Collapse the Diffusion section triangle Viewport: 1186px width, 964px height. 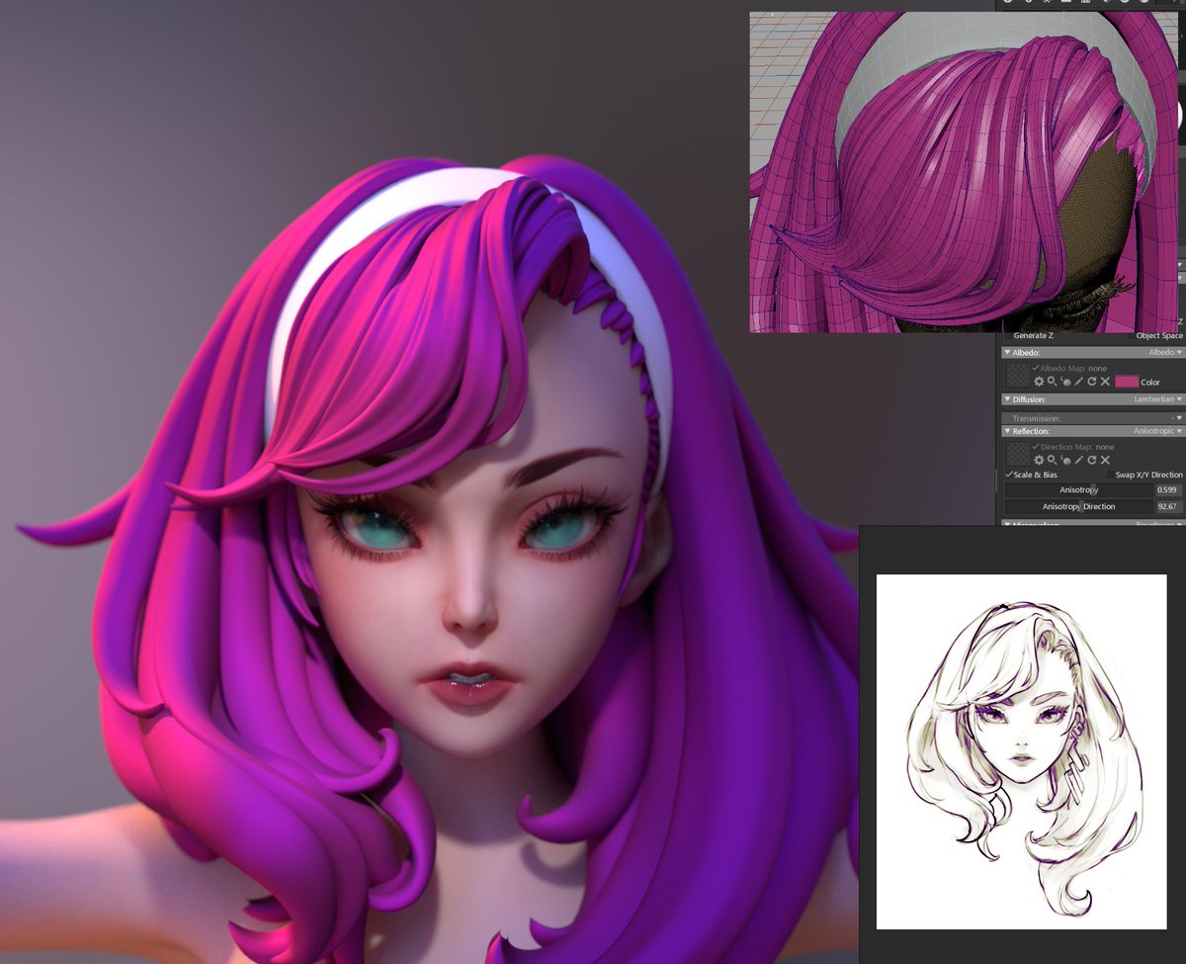tap(1007, 399)
